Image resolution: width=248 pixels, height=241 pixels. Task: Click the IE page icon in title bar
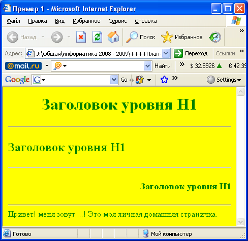pyautogui.click(x=7, y=8)
